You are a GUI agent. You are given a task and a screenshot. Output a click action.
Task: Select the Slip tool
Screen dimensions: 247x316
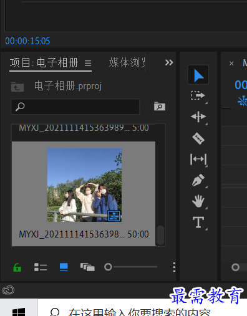(x=198, y=160)
